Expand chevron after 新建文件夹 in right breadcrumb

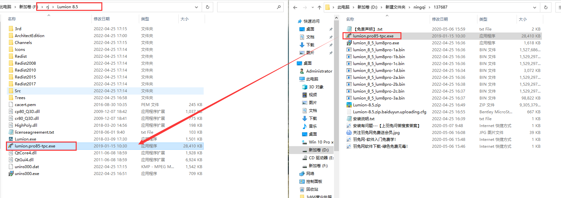tap(410, 7)
